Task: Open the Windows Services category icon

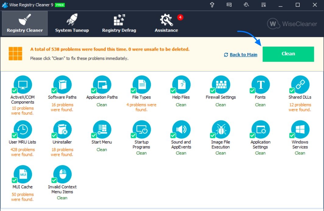Action: pos(300,130)
